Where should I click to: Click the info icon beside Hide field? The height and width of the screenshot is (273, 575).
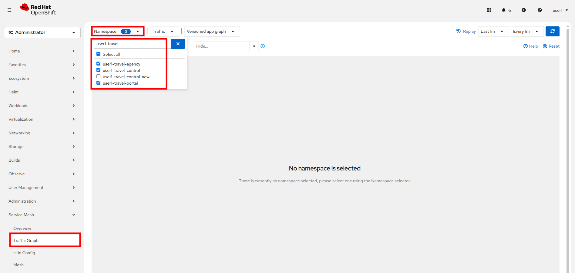(x=263, y=46)
